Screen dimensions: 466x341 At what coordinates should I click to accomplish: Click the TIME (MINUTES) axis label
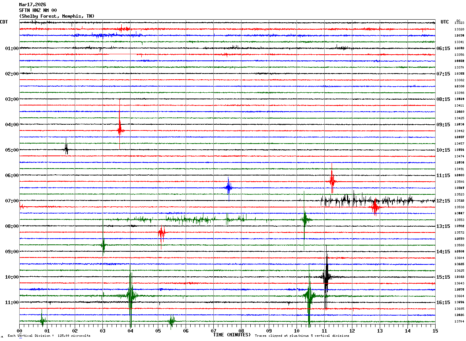click(x=232, y=335)
